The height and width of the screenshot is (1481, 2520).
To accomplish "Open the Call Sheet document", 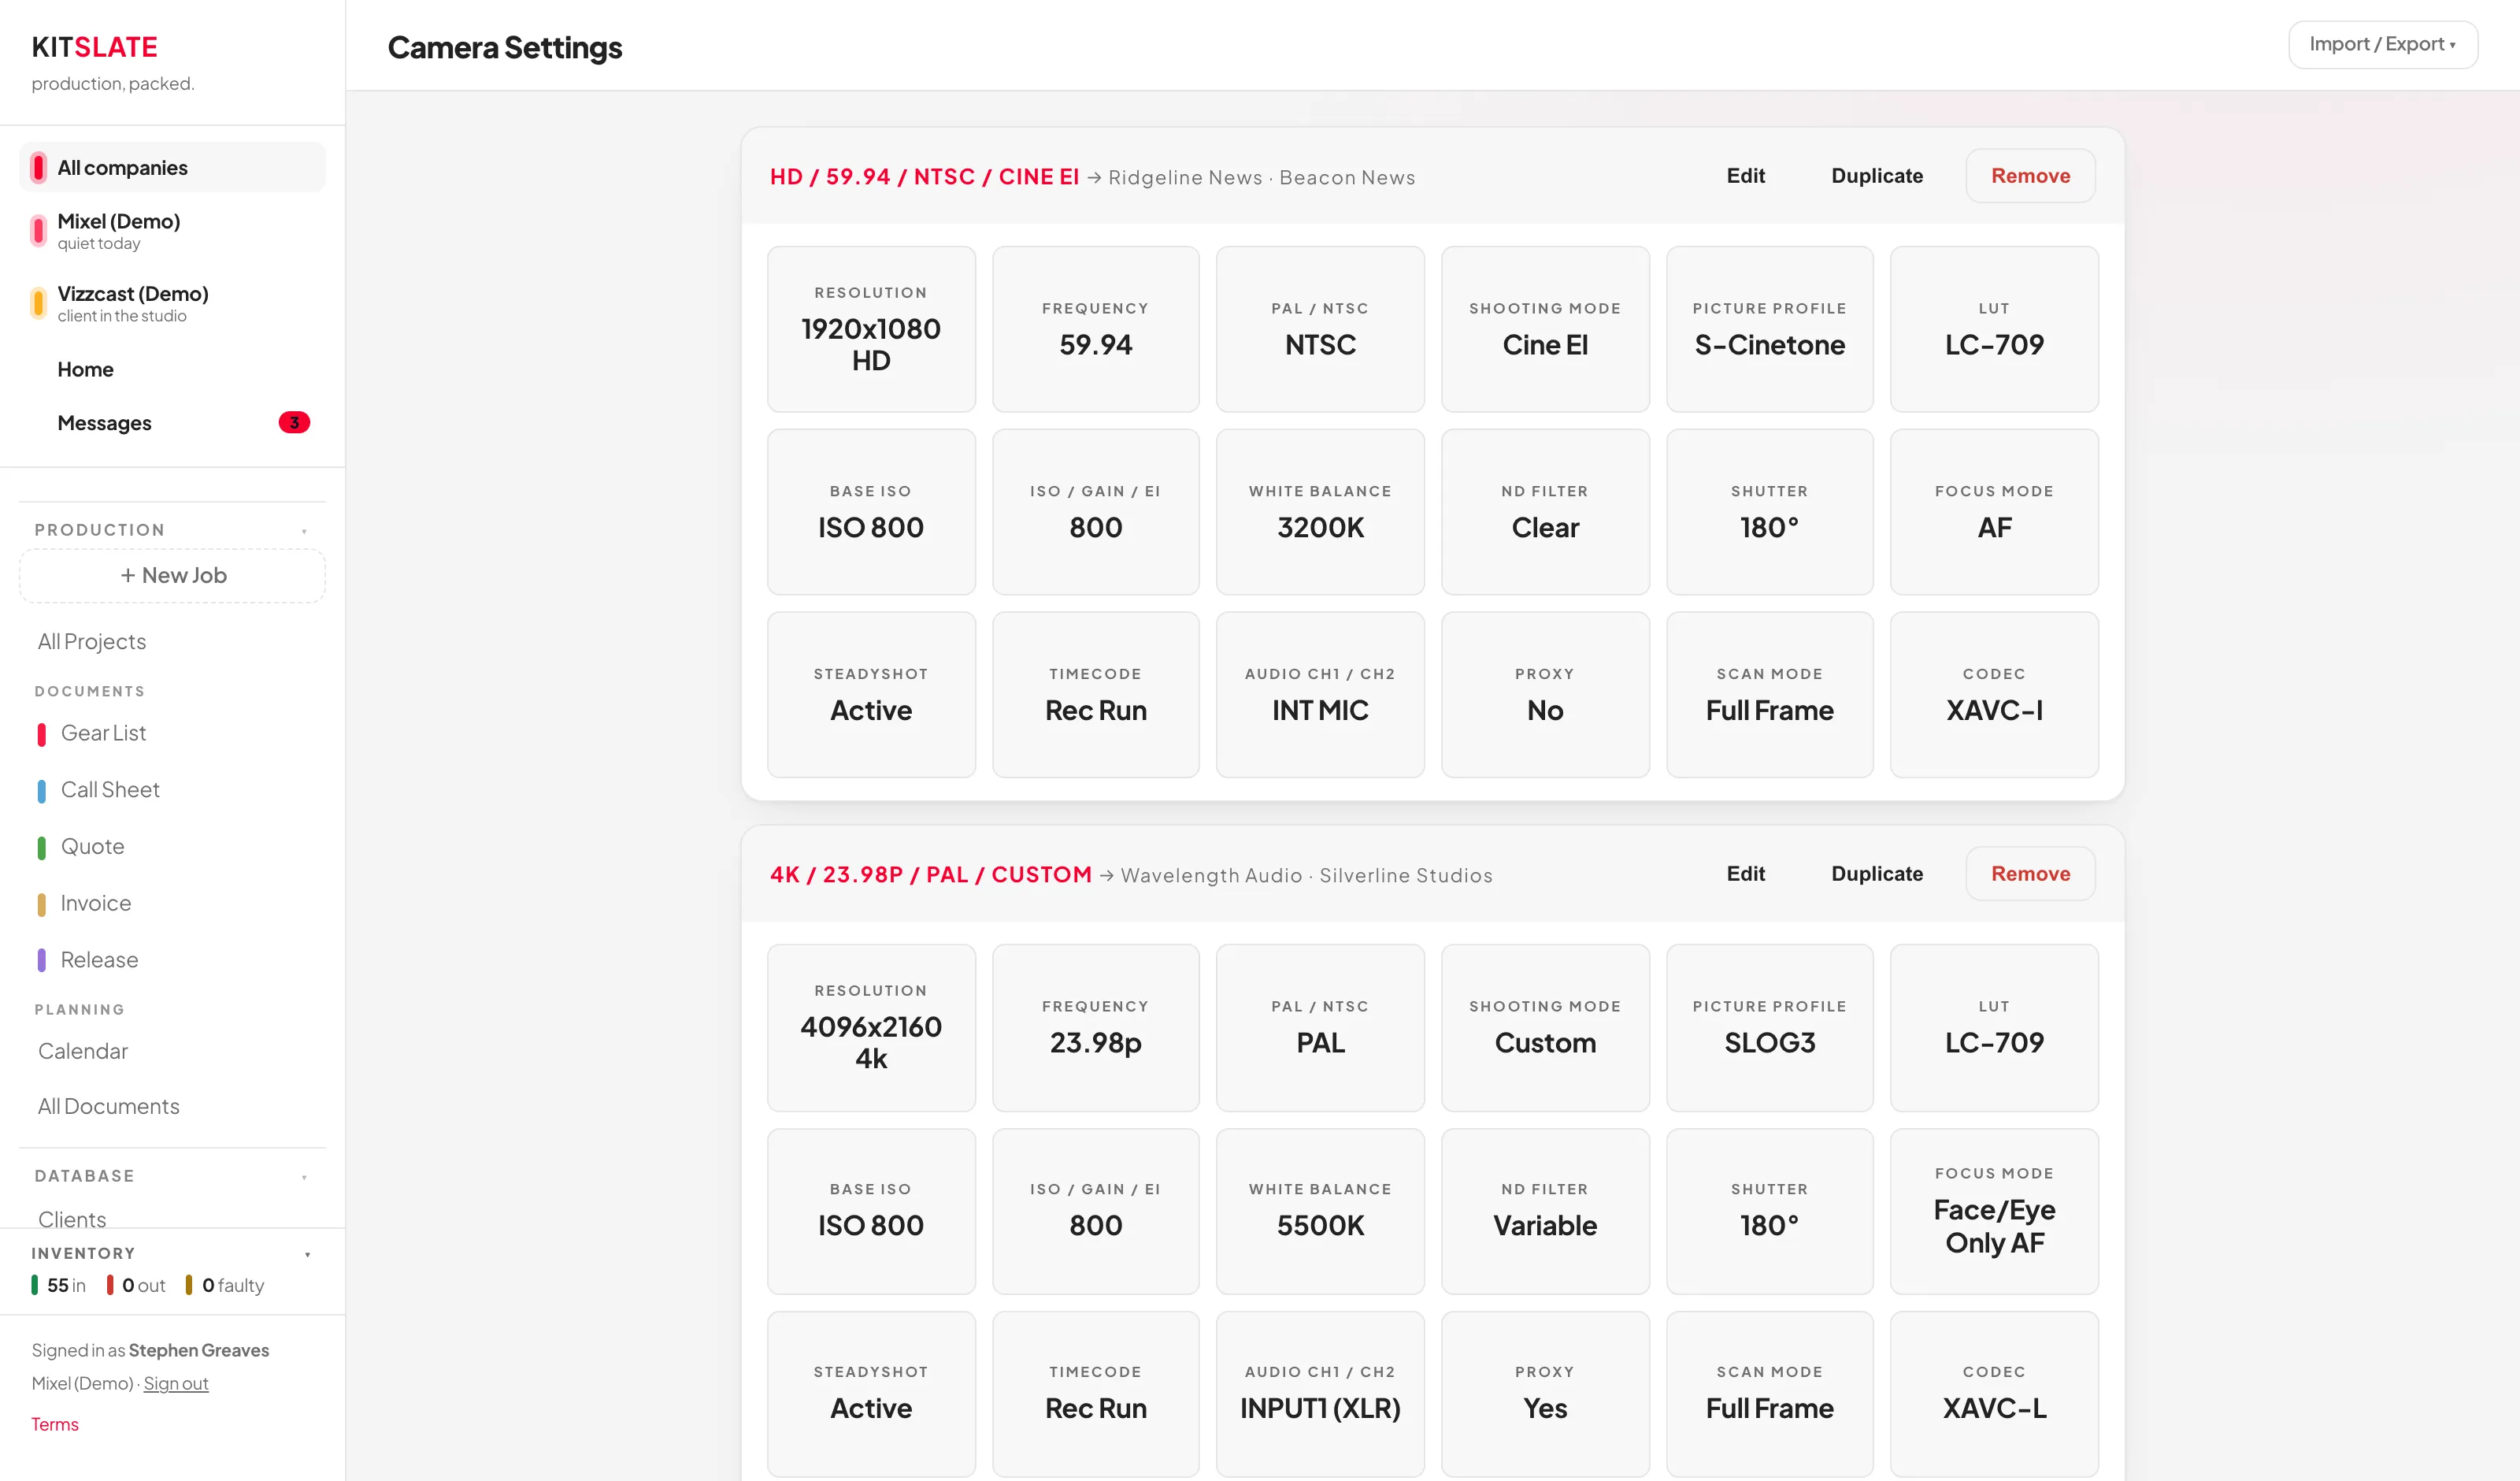I will (110, 789).
